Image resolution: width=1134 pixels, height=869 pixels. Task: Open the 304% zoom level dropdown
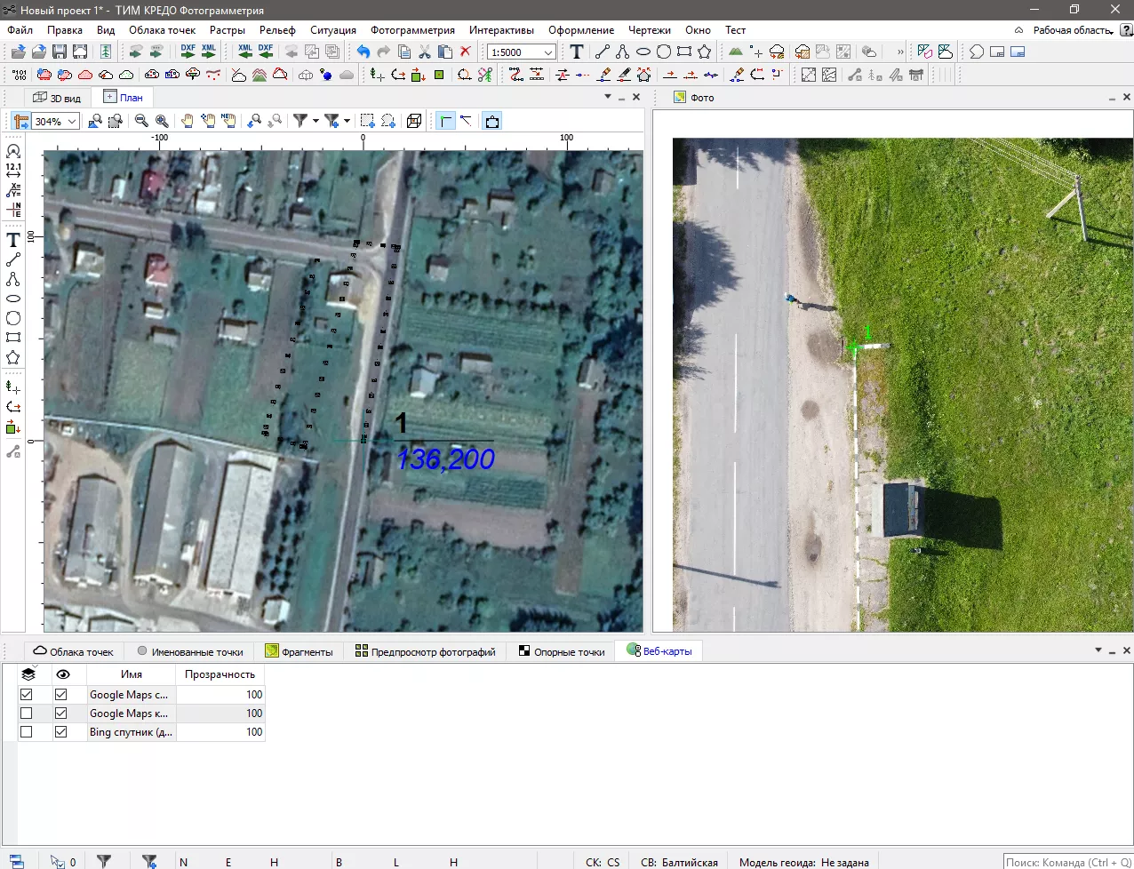click(x=72, y=121)
